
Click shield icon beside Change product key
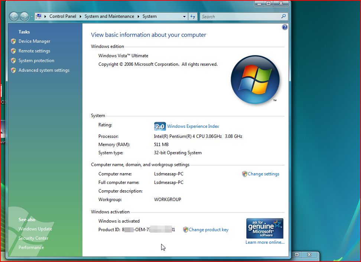pos(186,230)
